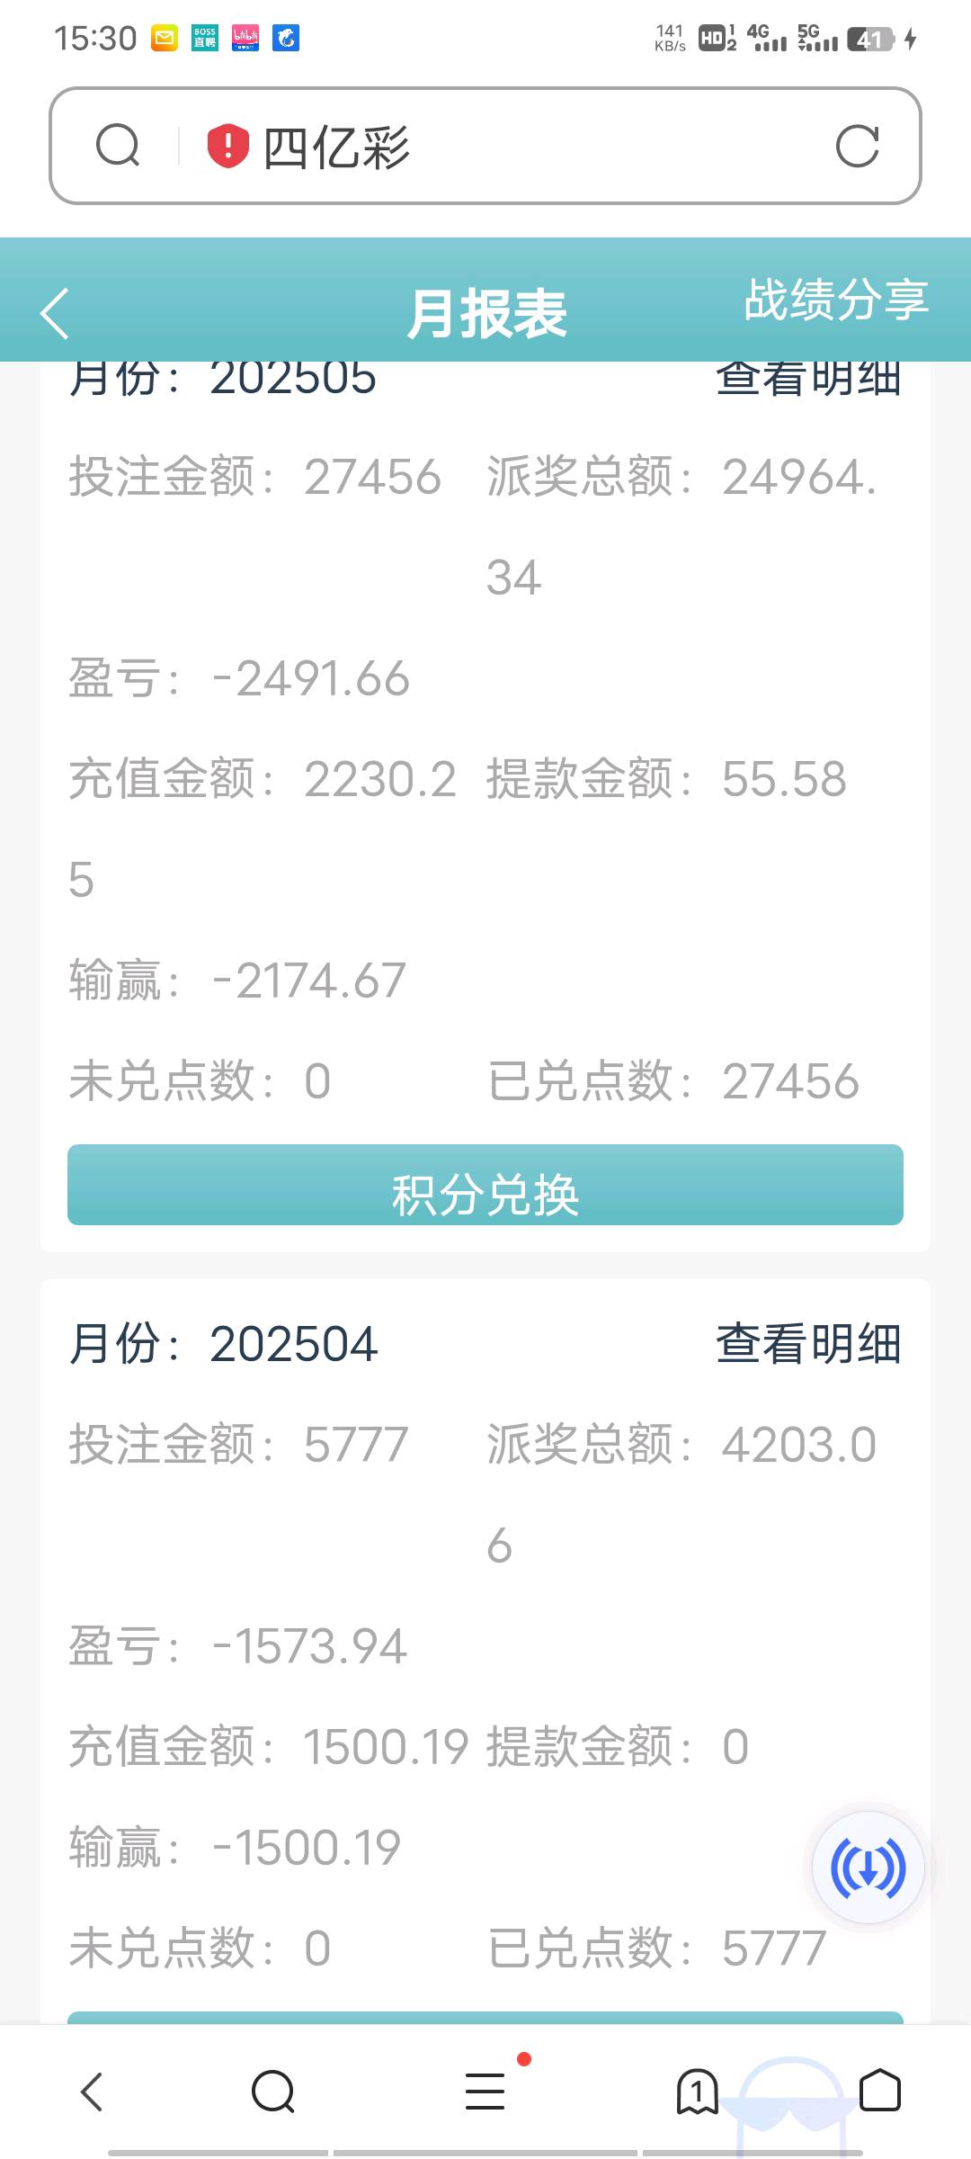Tap the BOSS直聘 notification icon

click(205, 38)
